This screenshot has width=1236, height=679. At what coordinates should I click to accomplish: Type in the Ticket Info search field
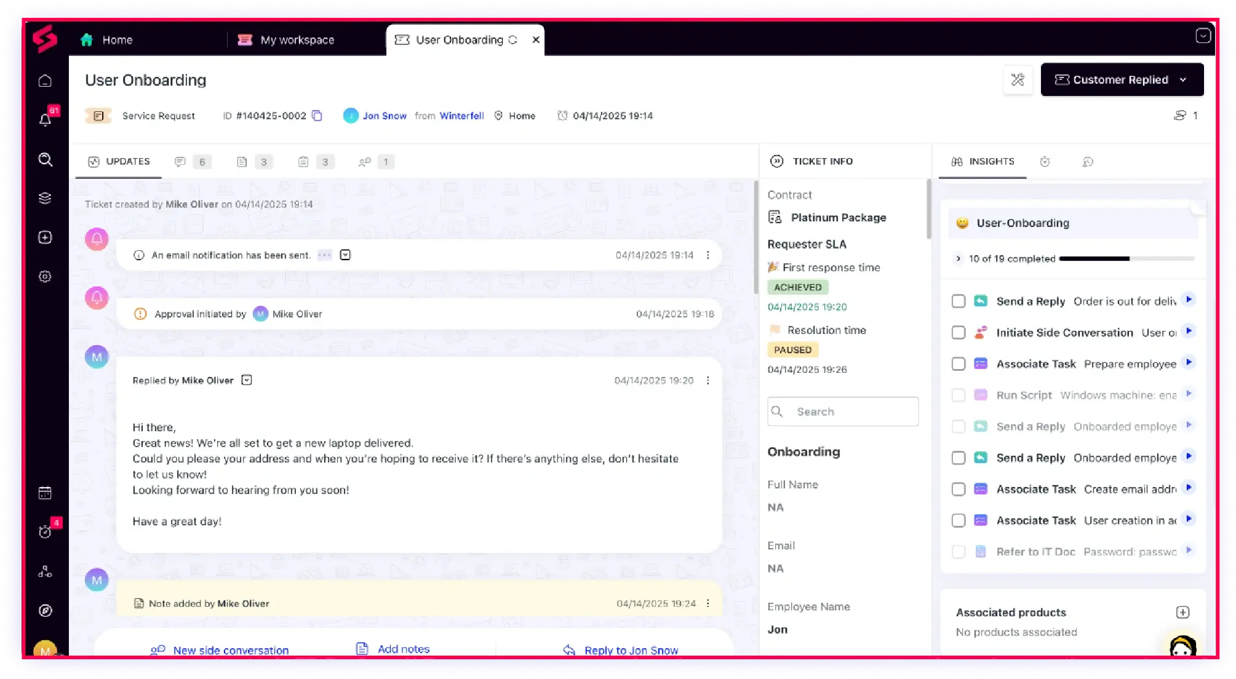tap(843, 411)
